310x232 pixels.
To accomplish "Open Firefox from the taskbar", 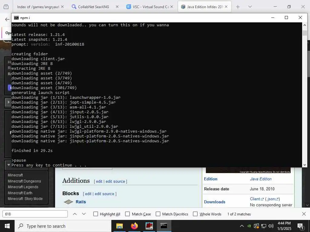I will coord(134,226).
